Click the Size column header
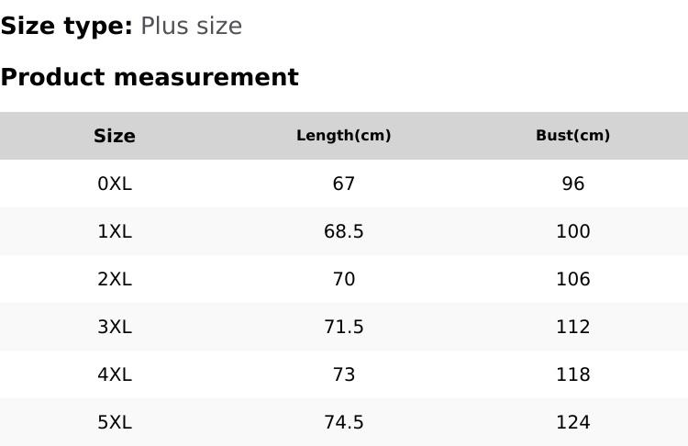 coord(115,136)
